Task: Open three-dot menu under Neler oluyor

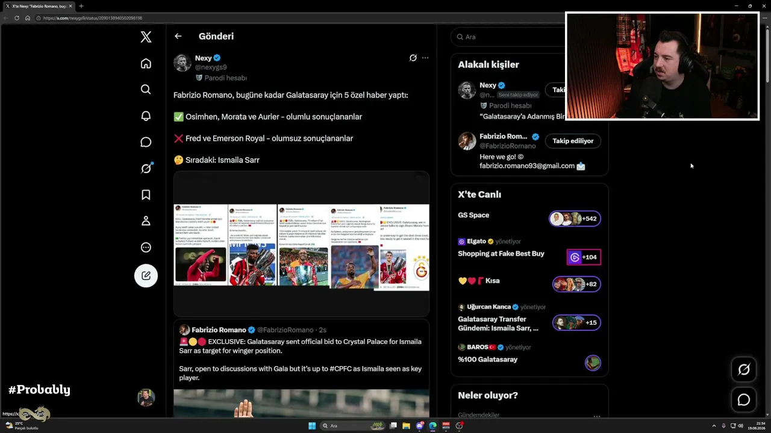Action: [x=596, y=416]
